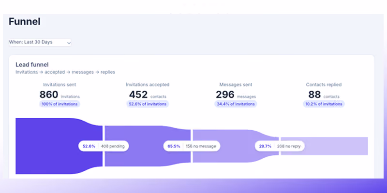Click the Contacts replied label
This screenshot has height=193, width=387.
click(324, 85)
